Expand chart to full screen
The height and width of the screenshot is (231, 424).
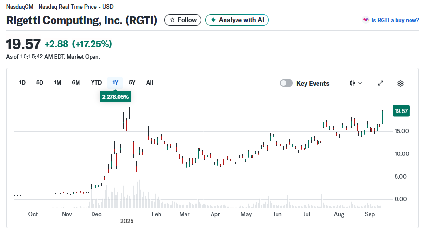(x=380, y=83)
